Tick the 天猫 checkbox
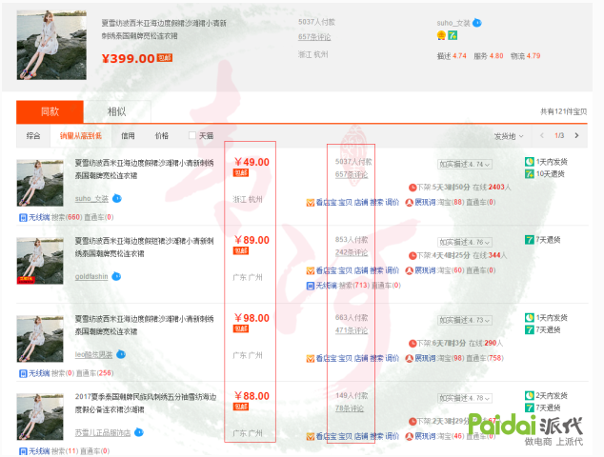 click(x=192, y=135)
